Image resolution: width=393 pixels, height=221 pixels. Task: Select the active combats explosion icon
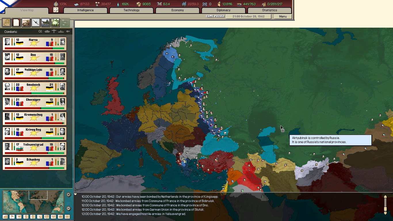point(55,22)
